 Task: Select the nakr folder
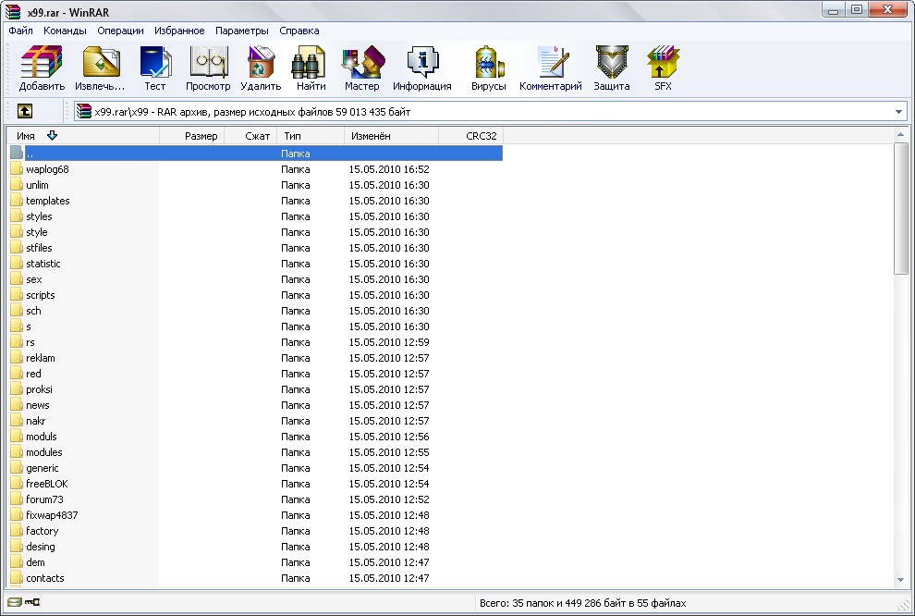click(36, 422)
